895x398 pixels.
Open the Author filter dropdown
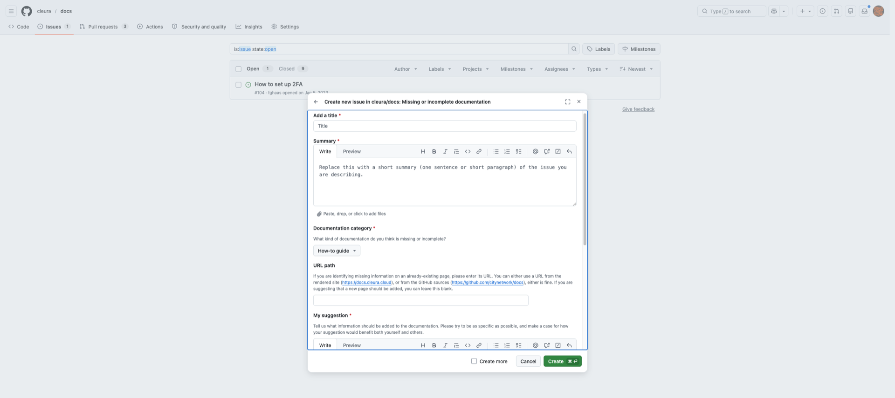tap(406, 69)
